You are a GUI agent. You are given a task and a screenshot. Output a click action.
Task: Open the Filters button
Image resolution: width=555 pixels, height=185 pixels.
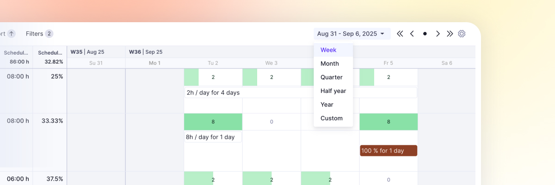(39, 34)
